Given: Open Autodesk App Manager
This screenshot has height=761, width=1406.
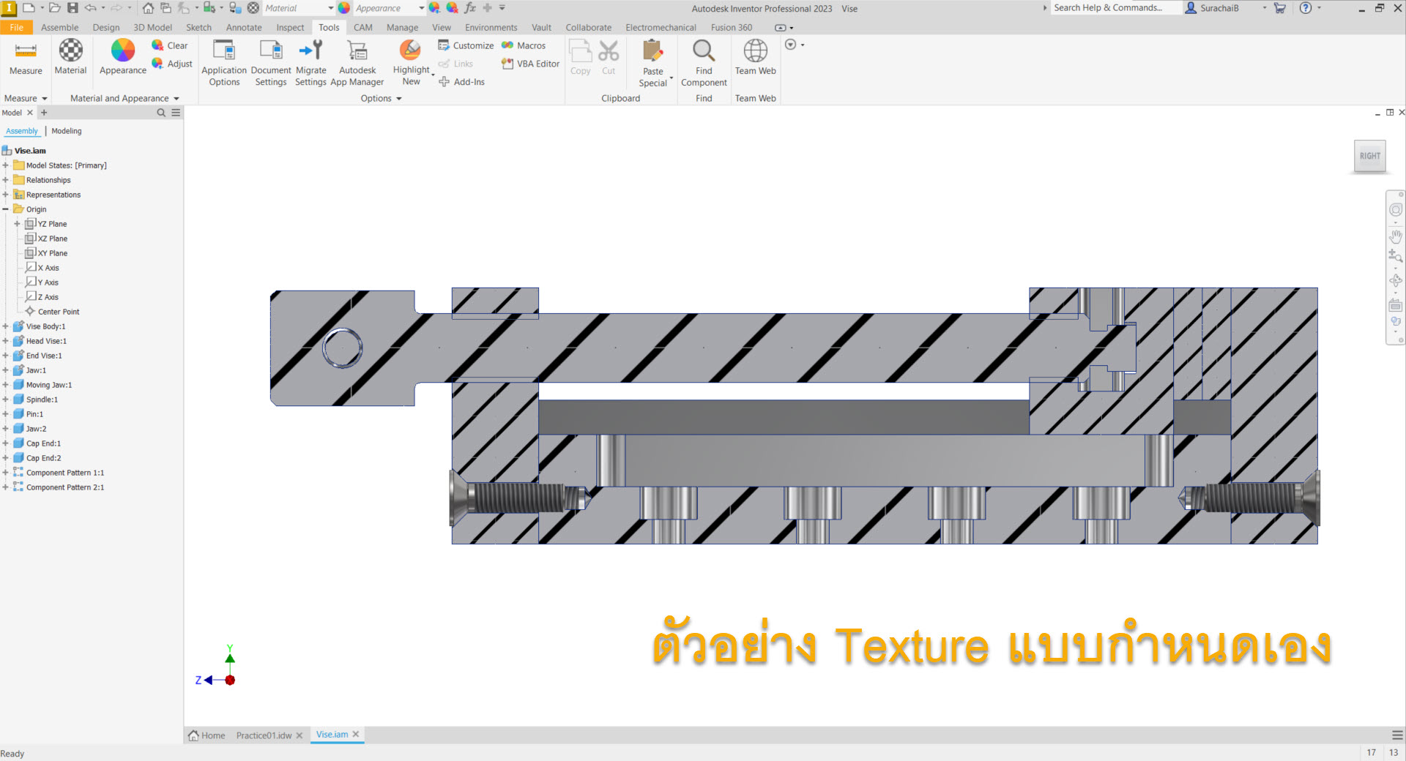Looking at the screenshot, I should (357, 51).
